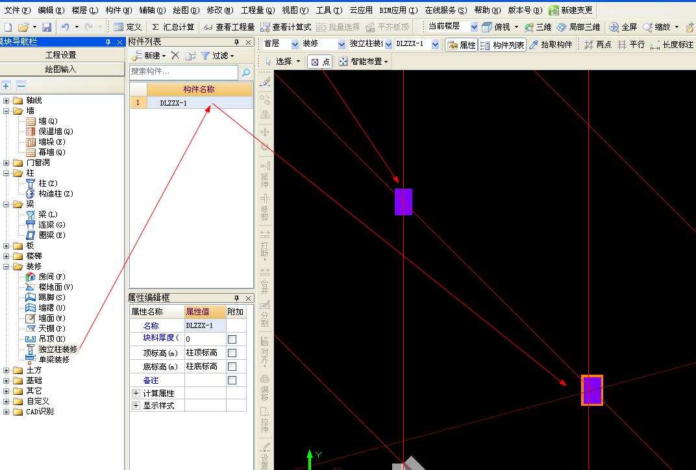Image resolution: width=696 pixels, height=470 pixels.
Task: Click the 偏移 tool in vertical toolbar
Action: [265, 388]
